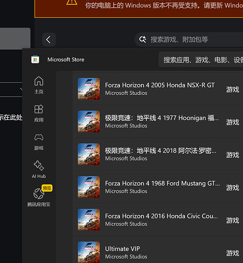The image size is (243, 263).
Task: Open Forza Horizon 4 2005 Honda NSX-R GT result
Action: (x=158, y=89)
